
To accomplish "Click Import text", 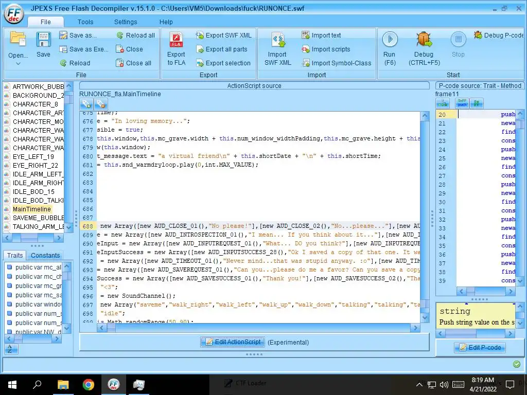I will [x=321, y=35].
